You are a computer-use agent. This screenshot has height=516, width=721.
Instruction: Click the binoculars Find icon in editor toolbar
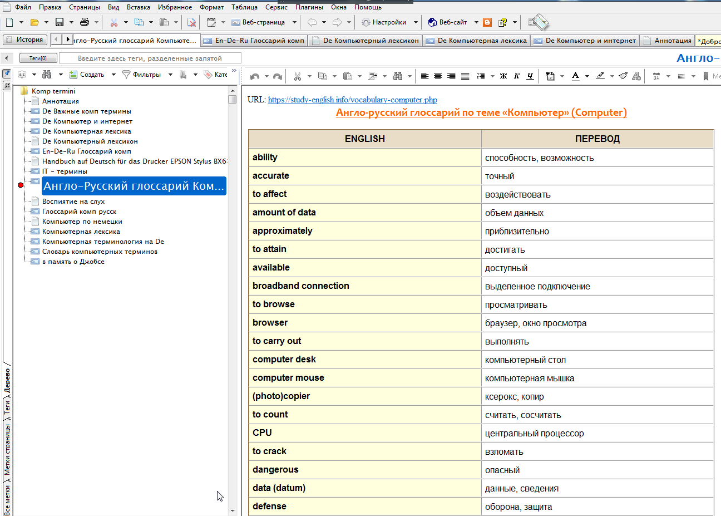pyautogui.click(x=398, y=76)
